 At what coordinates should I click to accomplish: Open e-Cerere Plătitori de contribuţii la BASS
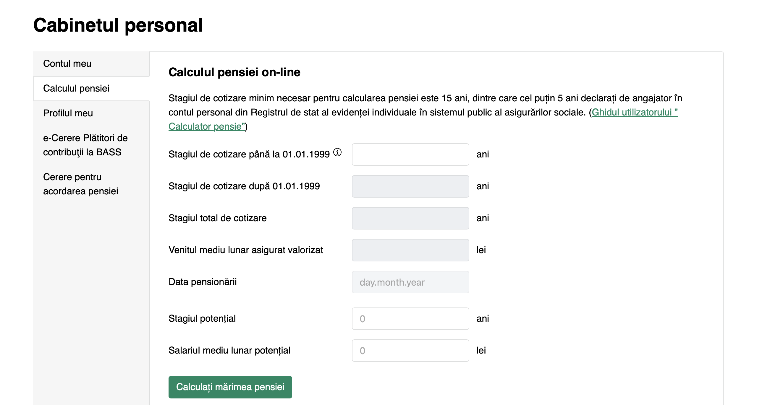coord(85,145)
